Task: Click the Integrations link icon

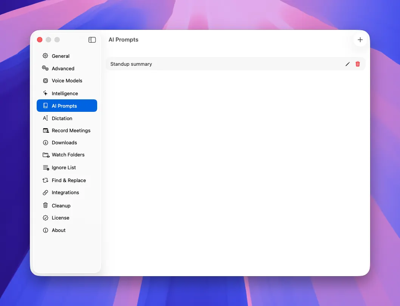Action: click(45, 193)
